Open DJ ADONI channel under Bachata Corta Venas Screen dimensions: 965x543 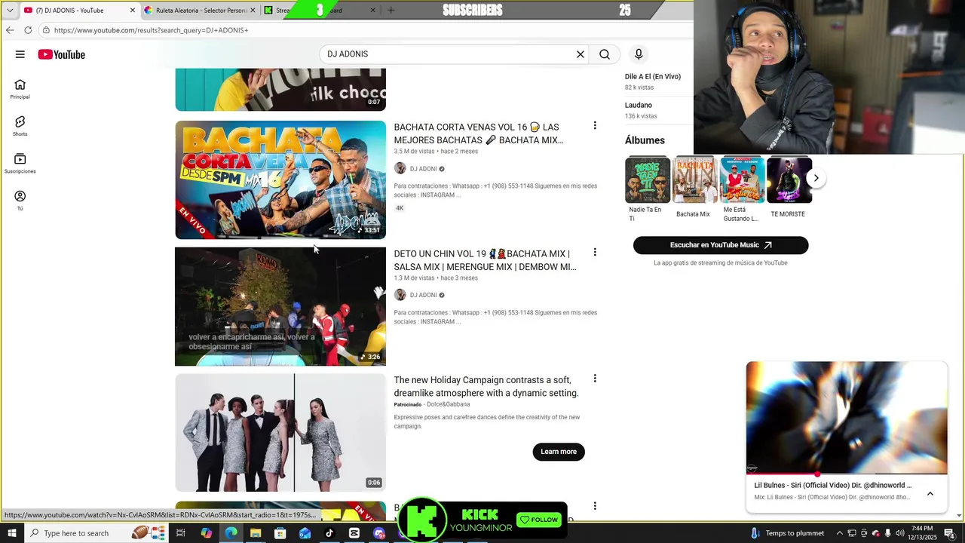[x=423, y=169]
